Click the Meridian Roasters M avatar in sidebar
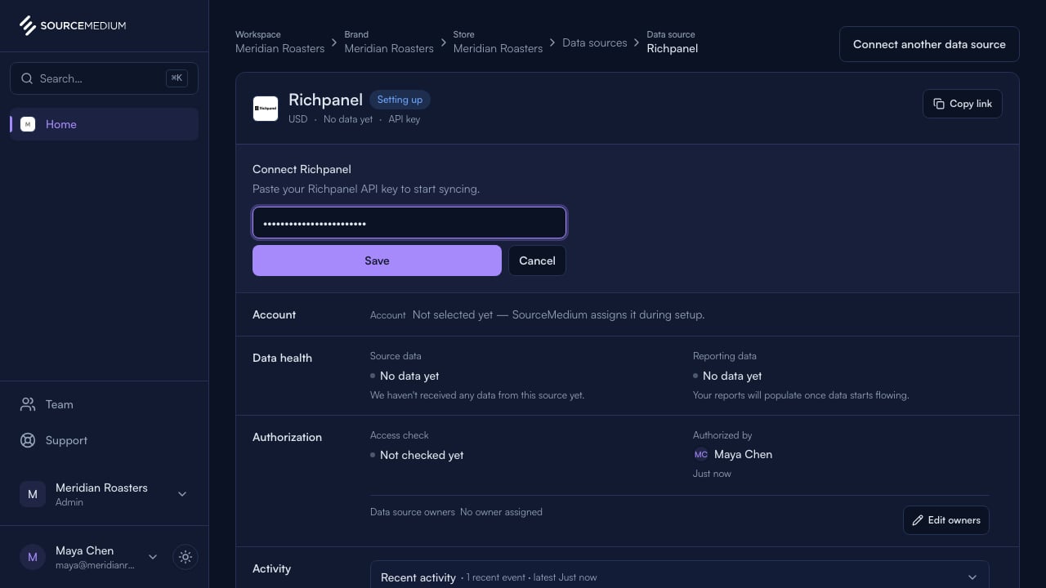 click(33, 494)
